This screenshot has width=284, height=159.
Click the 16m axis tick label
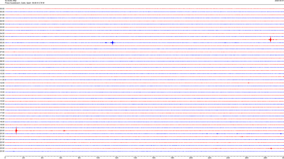(154, 158)
